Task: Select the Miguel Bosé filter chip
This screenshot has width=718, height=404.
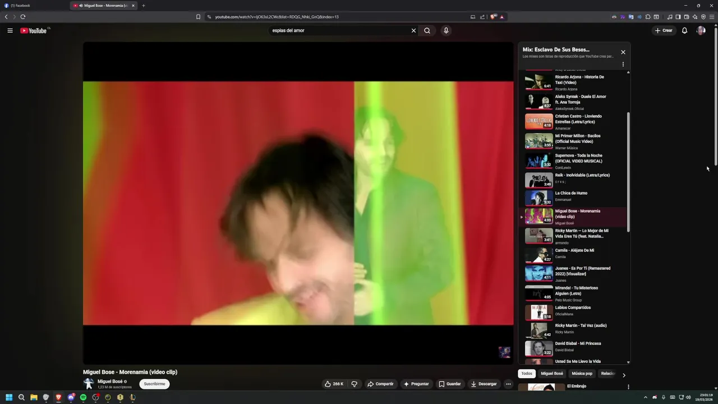Action: (x=552, y=374)
